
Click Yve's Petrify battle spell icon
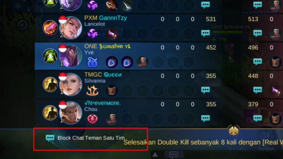tap(50, 56)
